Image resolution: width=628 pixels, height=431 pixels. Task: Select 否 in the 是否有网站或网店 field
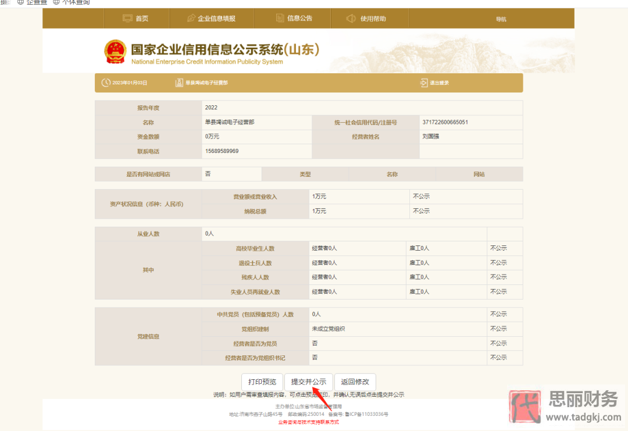point(231,173)
